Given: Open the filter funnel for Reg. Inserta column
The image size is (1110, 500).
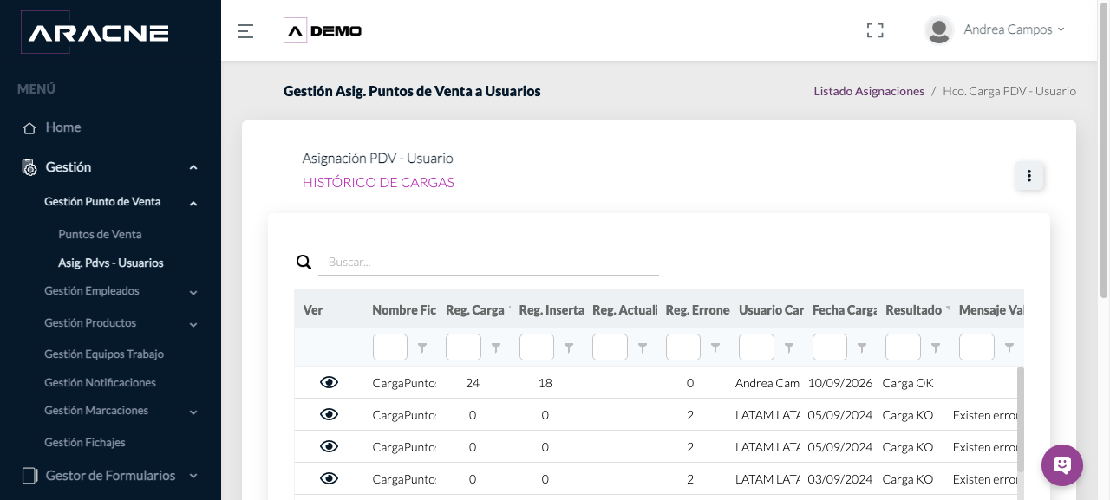Looking at the screenshot, I should tap(569, 347).
